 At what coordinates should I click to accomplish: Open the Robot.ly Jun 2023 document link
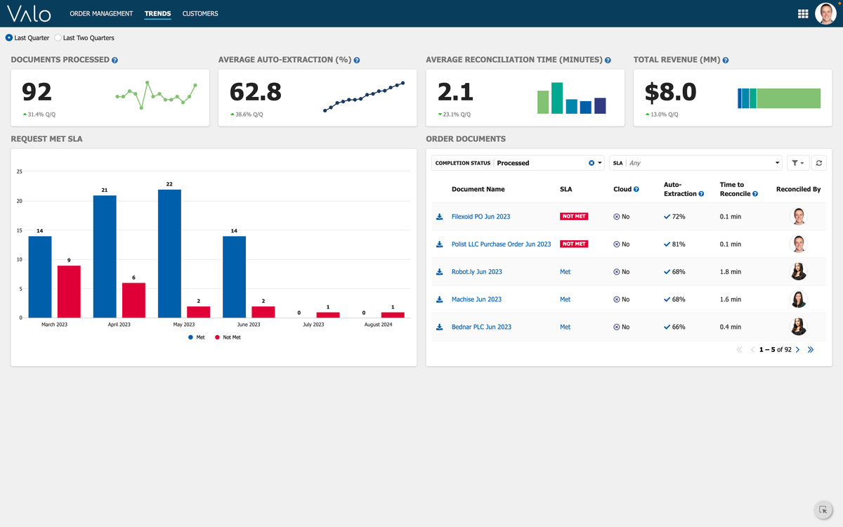(476, 272)
